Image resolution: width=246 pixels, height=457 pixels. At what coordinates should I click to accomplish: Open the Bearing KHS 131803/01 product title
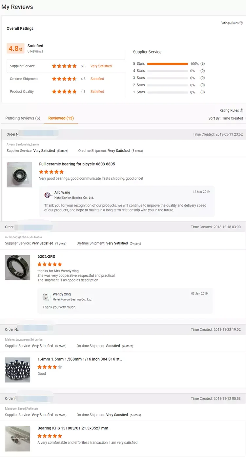click(x=73, y=428)
